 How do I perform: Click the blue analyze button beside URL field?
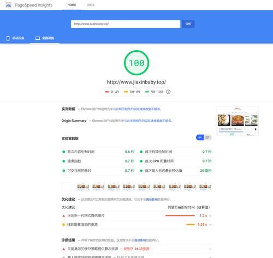pos(188,24)
